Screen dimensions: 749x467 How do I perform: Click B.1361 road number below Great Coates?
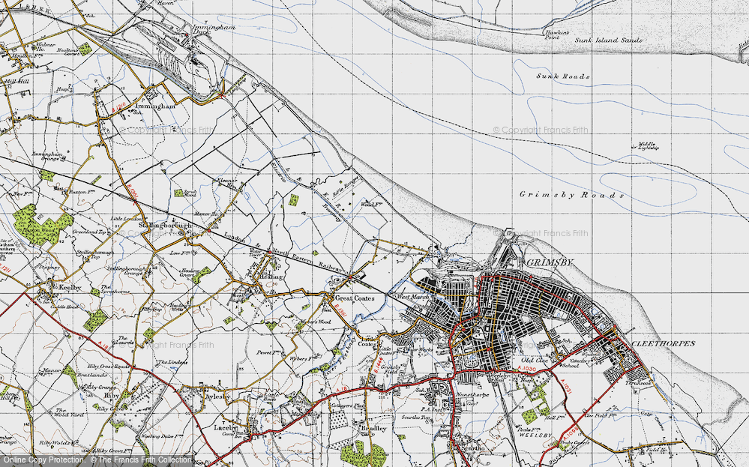(340, 310)
